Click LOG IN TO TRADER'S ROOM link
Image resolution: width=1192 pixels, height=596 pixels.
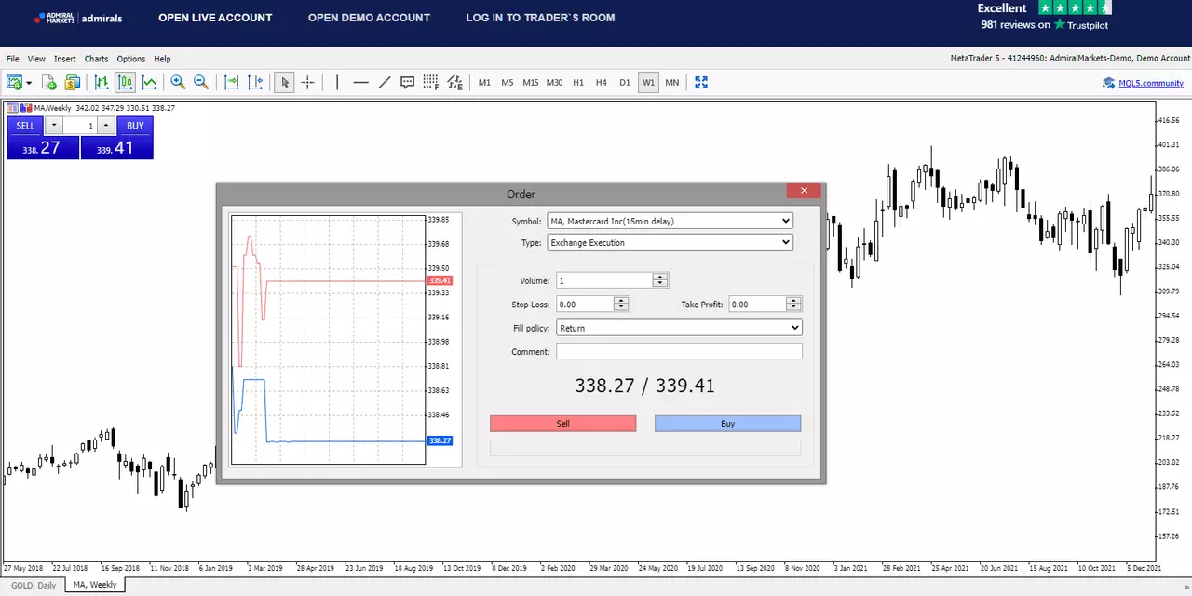point(540,18)
